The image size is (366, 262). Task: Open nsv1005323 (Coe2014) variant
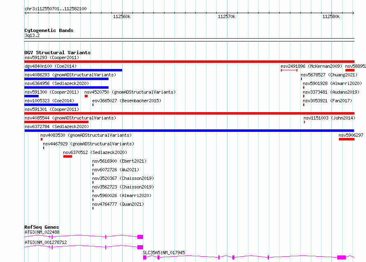49,101
